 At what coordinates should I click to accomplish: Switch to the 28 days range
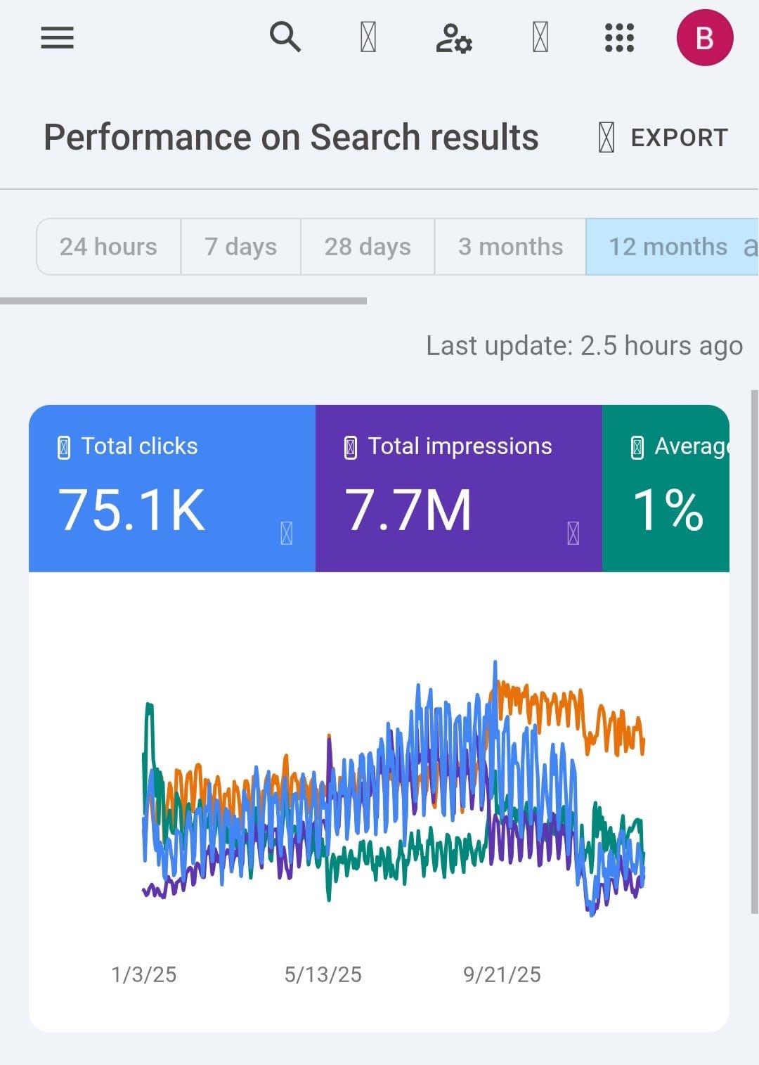pyautogui.click(x=368, y=247)
